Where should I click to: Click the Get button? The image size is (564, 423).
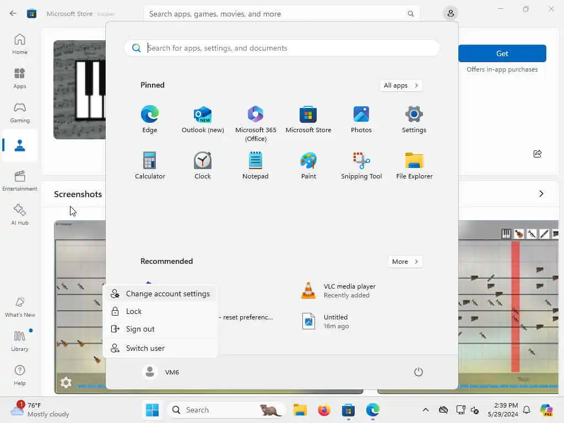point(502,53)
